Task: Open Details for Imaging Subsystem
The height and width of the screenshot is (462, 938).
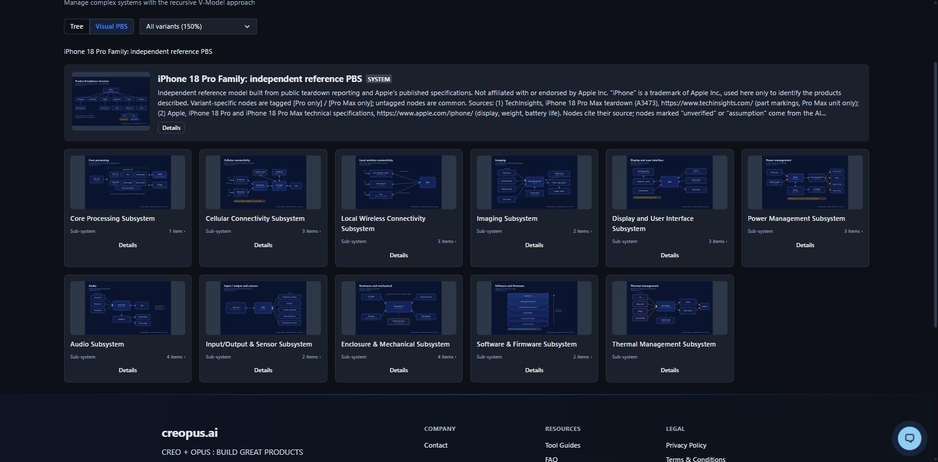Action: click(534, 245)
